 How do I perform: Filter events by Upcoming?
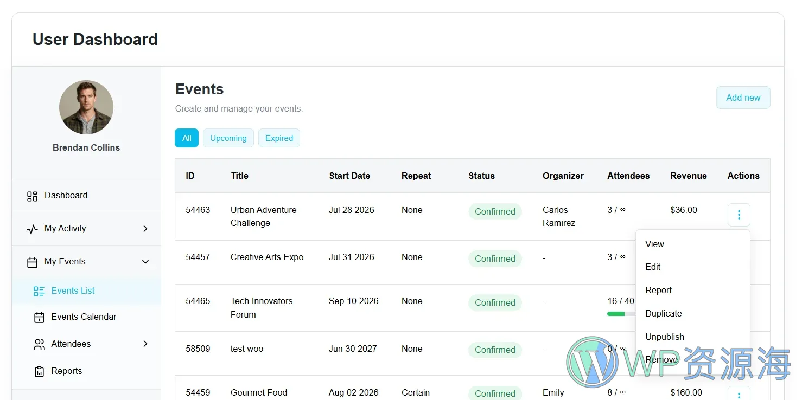(228, 138)
